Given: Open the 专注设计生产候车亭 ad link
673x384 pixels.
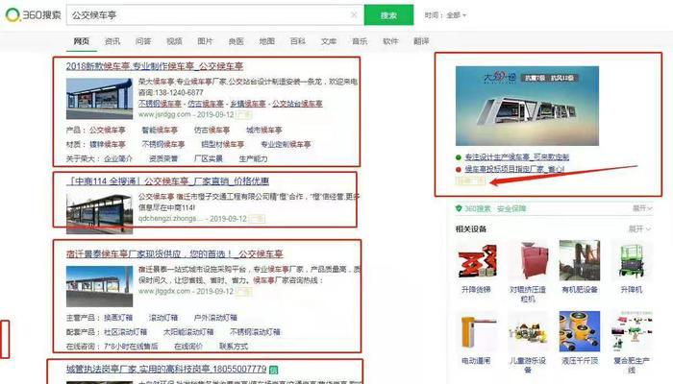Looking at the screenshot, I should point(517,157).
